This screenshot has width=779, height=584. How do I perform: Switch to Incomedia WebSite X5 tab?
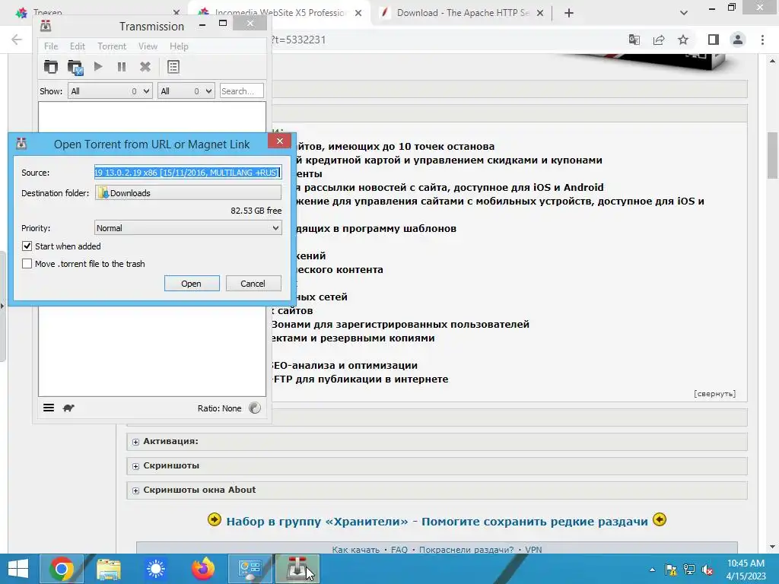(x=280, y=13)
